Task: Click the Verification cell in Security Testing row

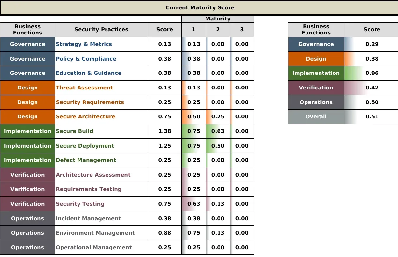Action: coord(28,204)
